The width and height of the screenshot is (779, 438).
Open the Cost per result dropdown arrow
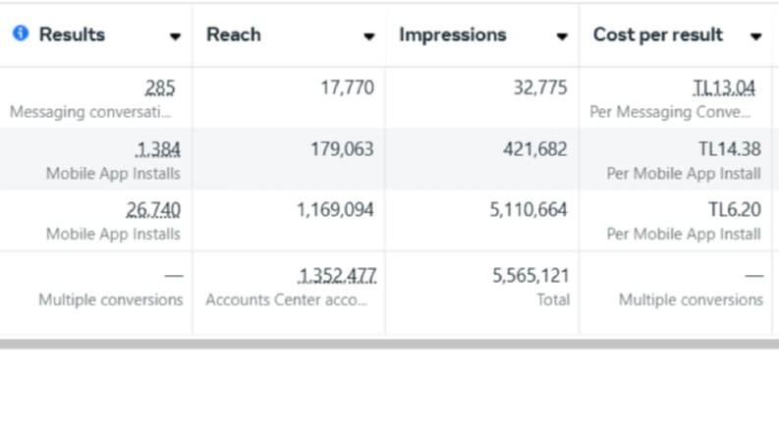click(x=756, y=36)
